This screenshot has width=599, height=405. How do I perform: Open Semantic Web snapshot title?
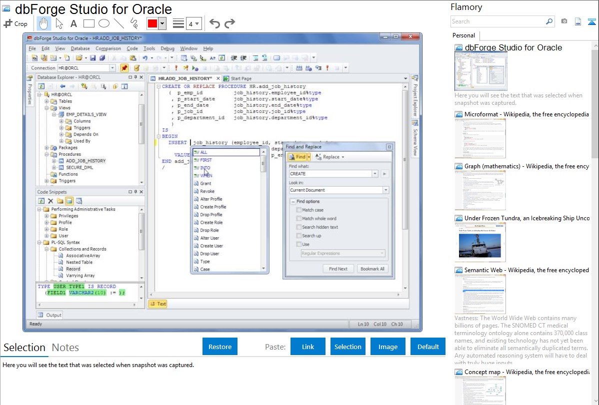526,270
